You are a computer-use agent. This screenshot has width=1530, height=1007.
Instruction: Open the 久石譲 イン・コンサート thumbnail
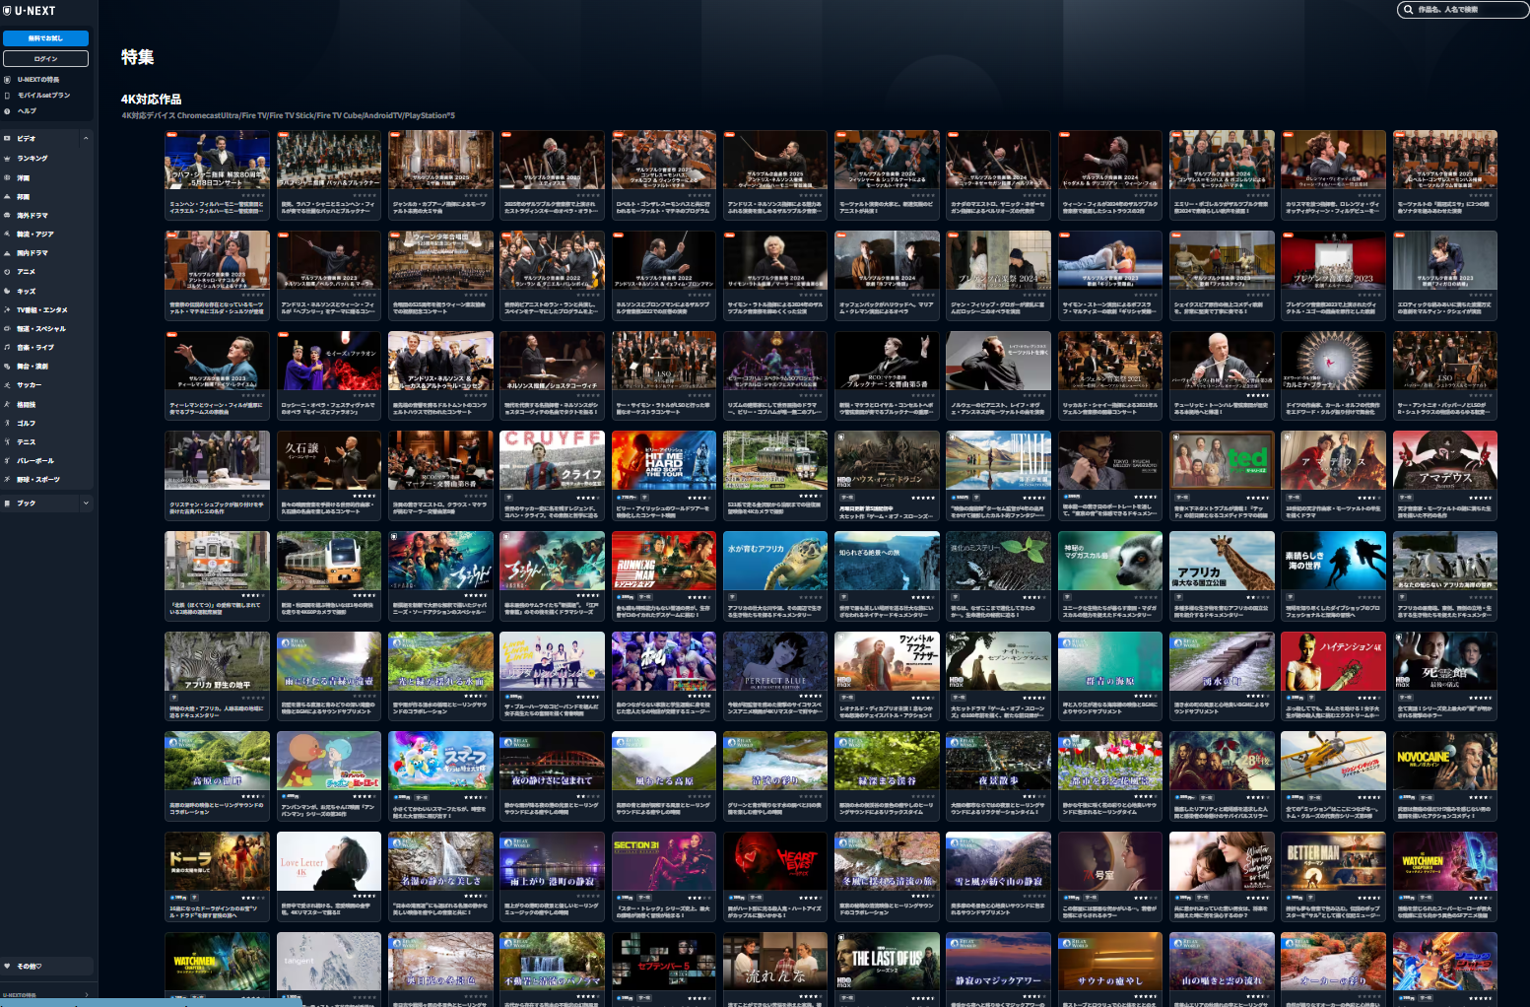pos(329,460)
